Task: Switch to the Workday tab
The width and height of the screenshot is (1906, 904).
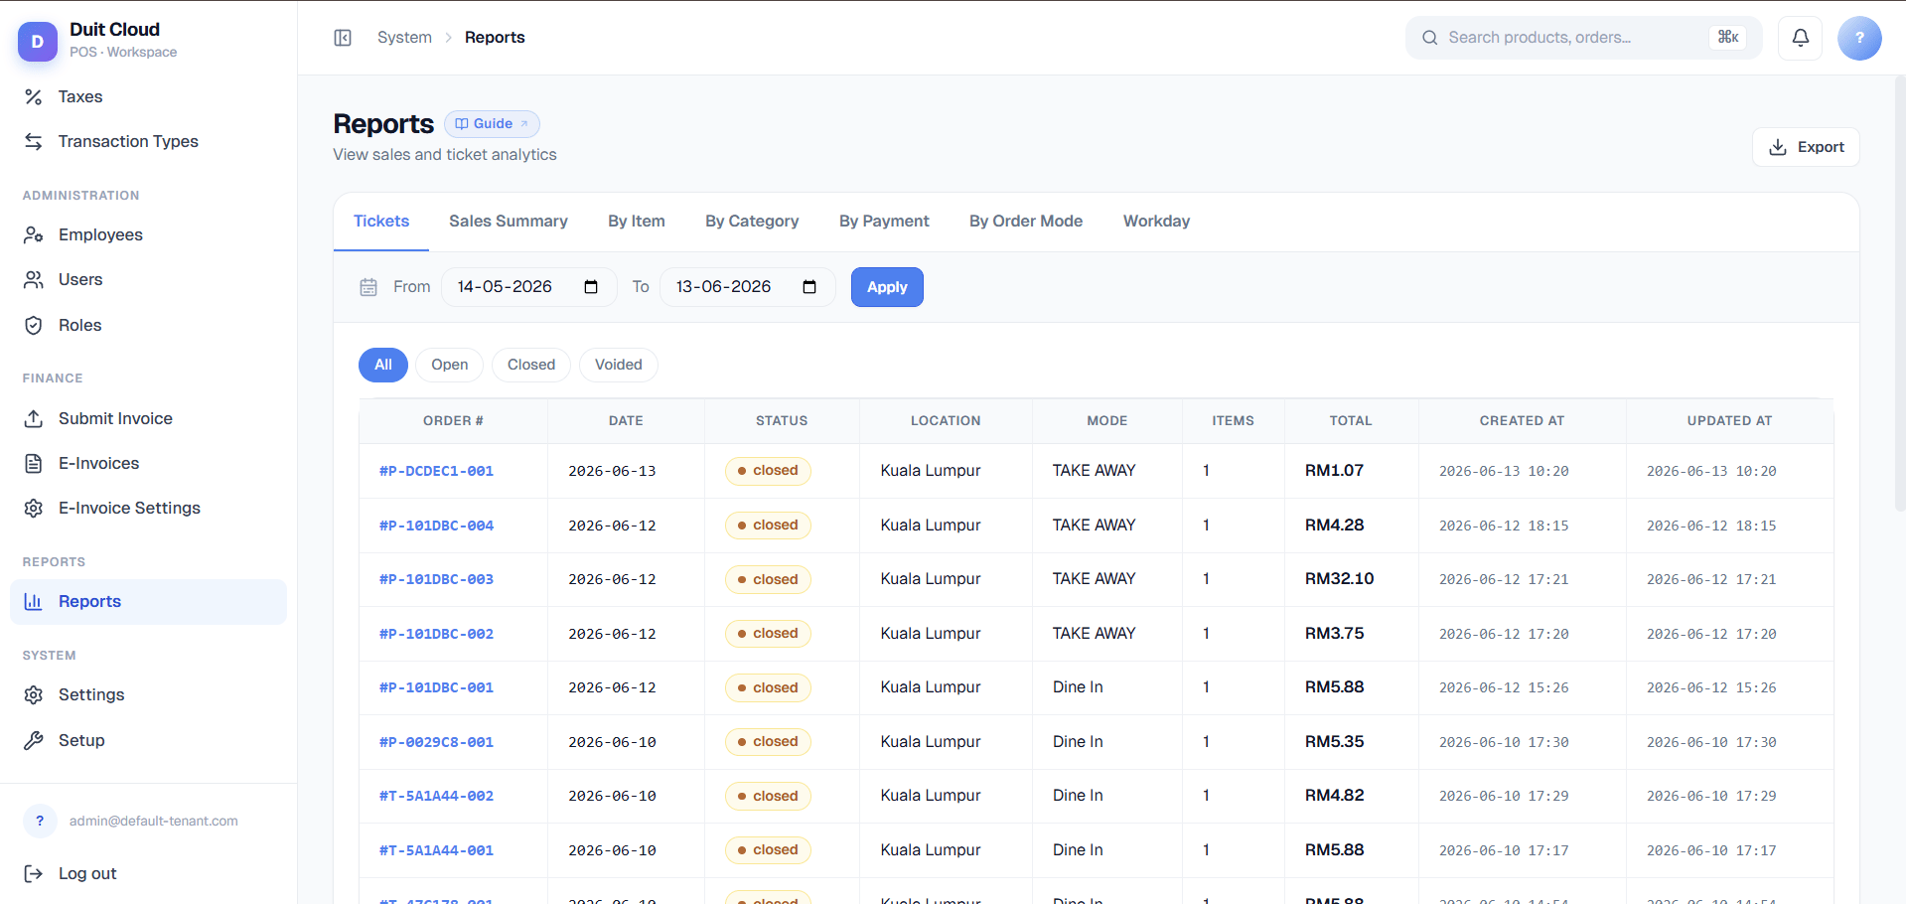Action: coord(1156,222)
